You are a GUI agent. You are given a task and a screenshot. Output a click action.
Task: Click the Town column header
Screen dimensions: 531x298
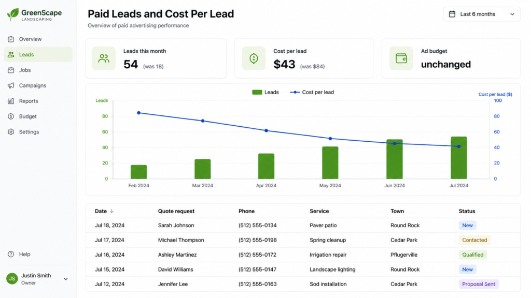point(397,211)
